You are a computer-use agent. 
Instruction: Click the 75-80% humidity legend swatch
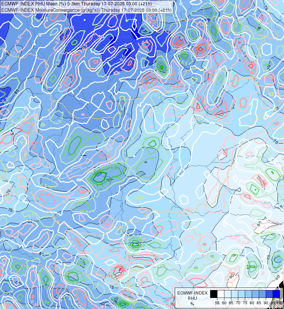[249, 294]
